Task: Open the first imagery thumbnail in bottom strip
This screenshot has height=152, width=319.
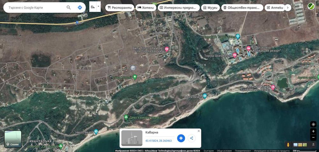Action: 295,145
